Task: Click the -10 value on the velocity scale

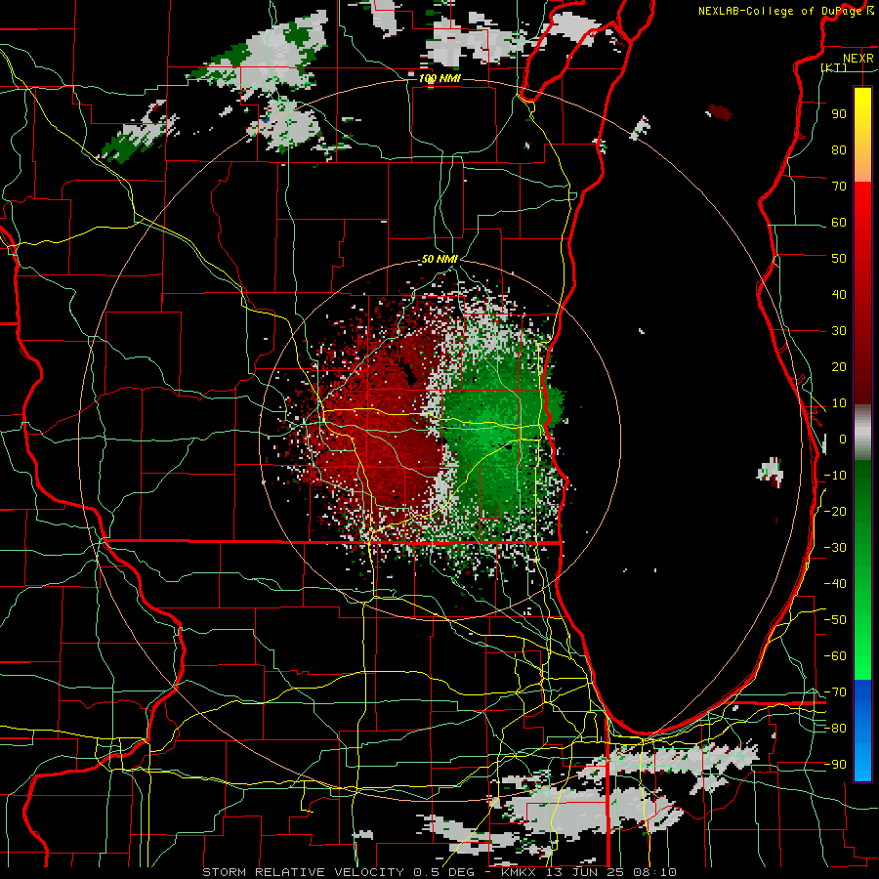Action: pos(835,476)
